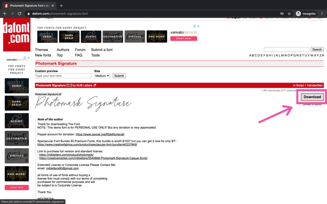
Task: Click the browser back arrow
Action: point(5,13)
